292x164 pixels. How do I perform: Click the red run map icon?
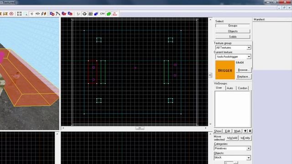pyautogui.click(x=115, y=14)
